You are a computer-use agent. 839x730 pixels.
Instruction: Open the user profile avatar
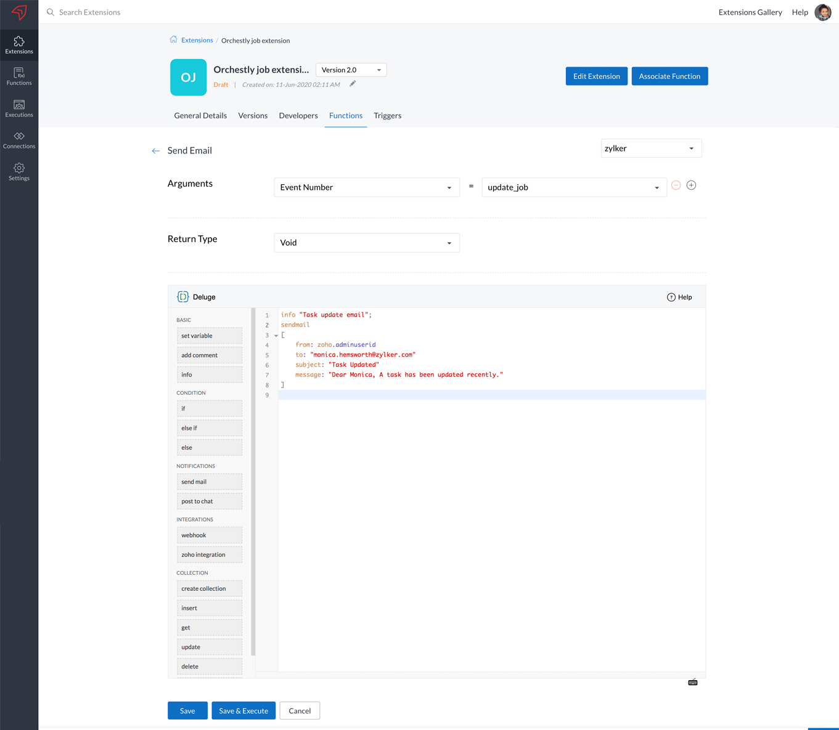(x=823, y=12)
